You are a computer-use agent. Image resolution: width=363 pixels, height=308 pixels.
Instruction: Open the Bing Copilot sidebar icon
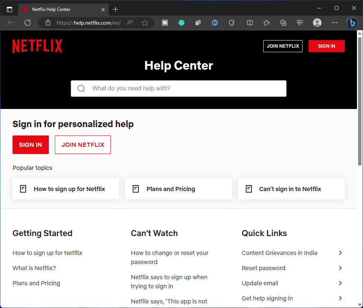(x=352, y=23)
